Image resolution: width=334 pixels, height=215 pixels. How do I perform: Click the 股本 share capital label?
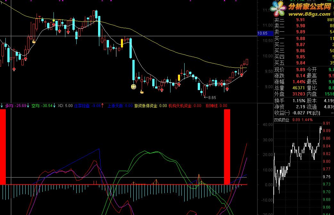click(x=312, y=101)
